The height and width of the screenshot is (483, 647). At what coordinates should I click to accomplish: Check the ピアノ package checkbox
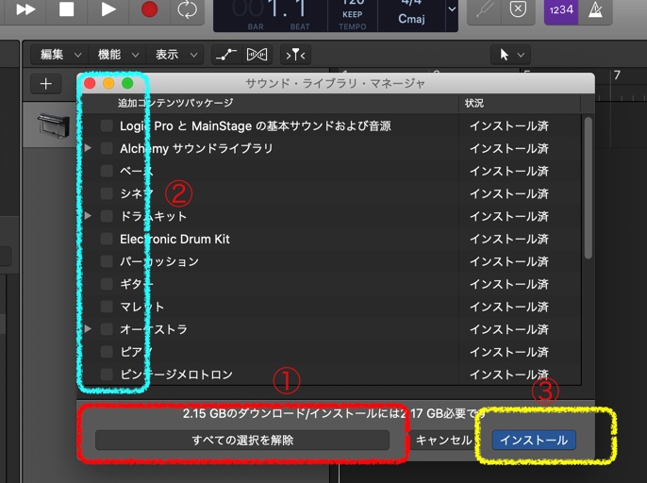tap(107, 352)
